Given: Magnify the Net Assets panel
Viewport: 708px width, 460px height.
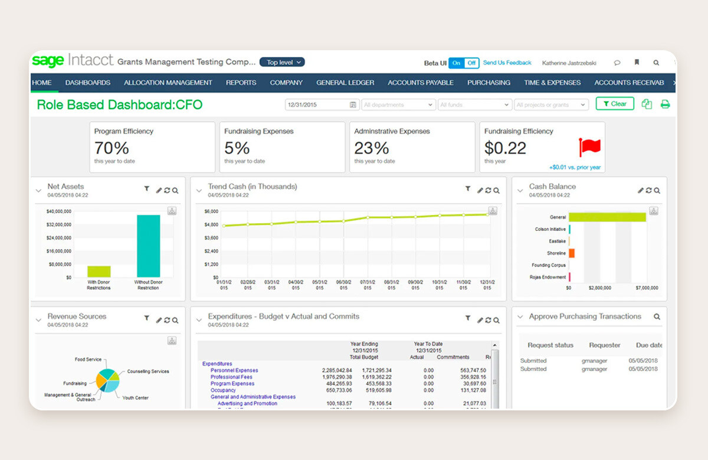Looking at the screenshot, I should tap(175, 190).
